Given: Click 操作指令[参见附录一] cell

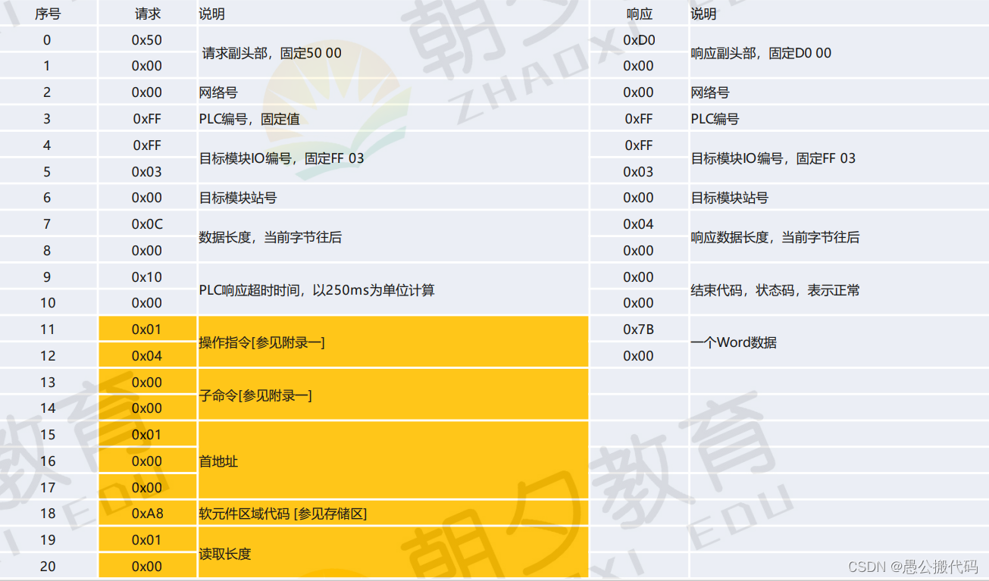Looking at the screenshot, I should [393, 342].
